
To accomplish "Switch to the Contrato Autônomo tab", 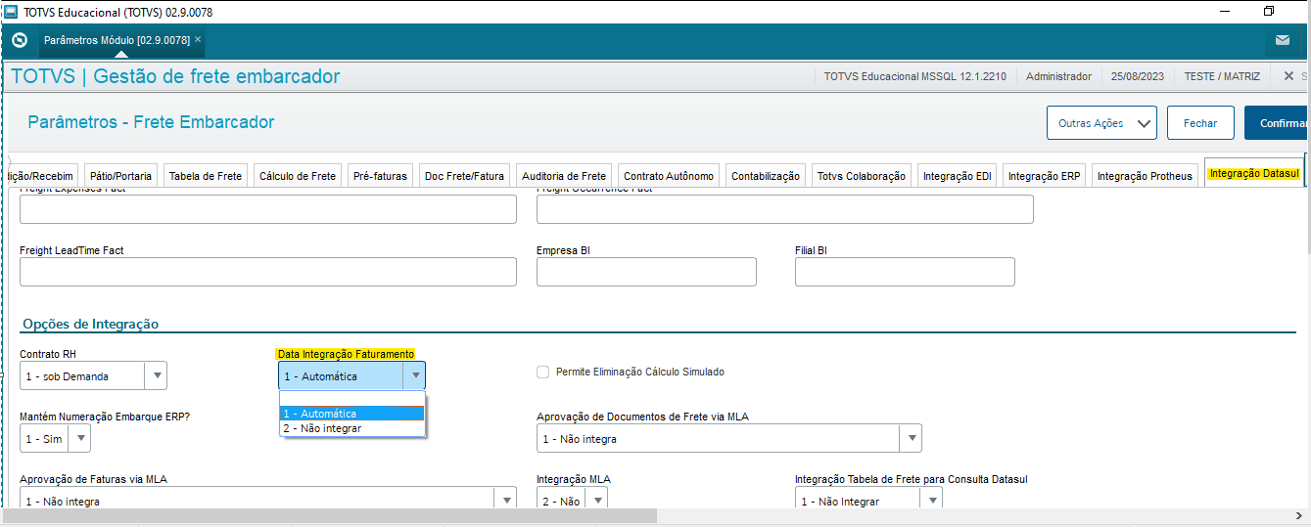I will pyautogui.click(x=670, y=176).
